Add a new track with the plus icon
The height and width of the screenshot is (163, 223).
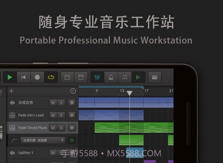[12, 91]
